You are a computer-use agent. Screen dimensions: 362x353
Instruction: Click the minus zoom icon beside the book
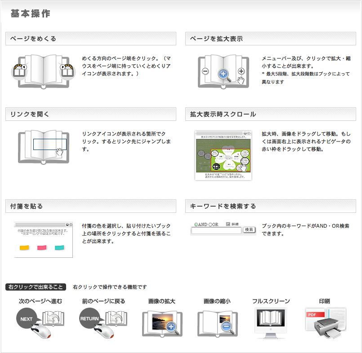(x=205, y=71)
